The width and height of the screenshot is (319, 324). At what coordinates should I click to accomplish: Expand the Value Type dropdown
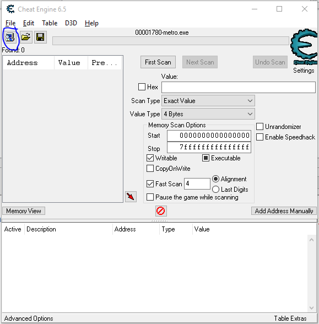[208, 114]
